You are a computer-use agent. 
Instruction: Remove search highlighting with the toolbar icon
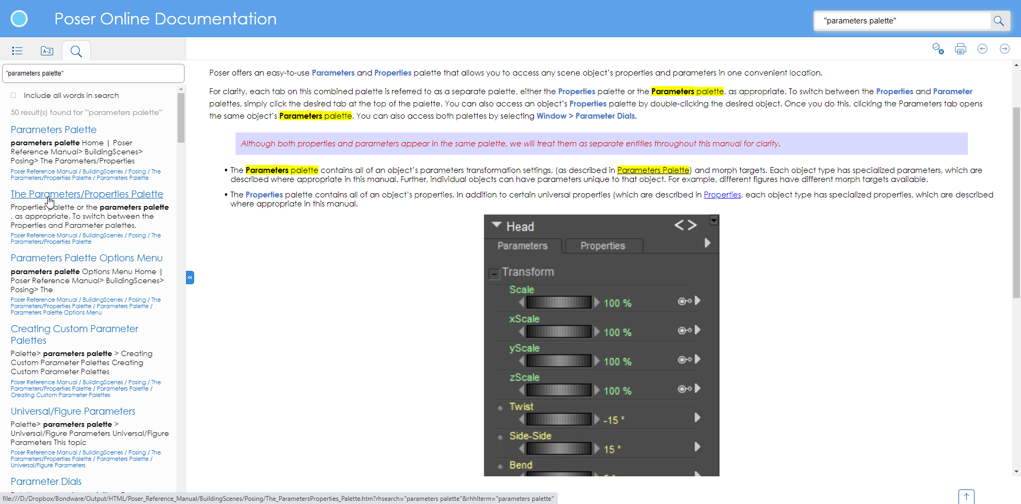pos(938,49)
